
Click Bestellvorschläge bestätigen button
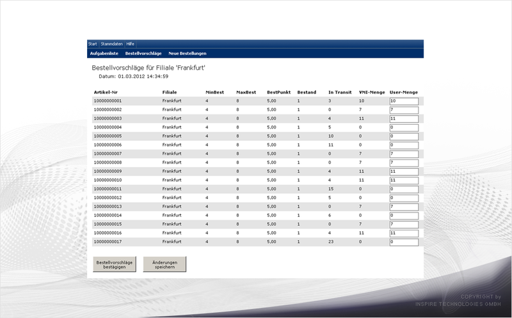coord(115,264)
